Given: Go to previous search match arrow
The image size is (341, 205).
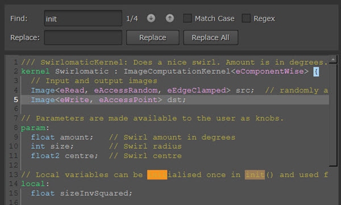Looking at the screenshot, I should click(170, 18).
